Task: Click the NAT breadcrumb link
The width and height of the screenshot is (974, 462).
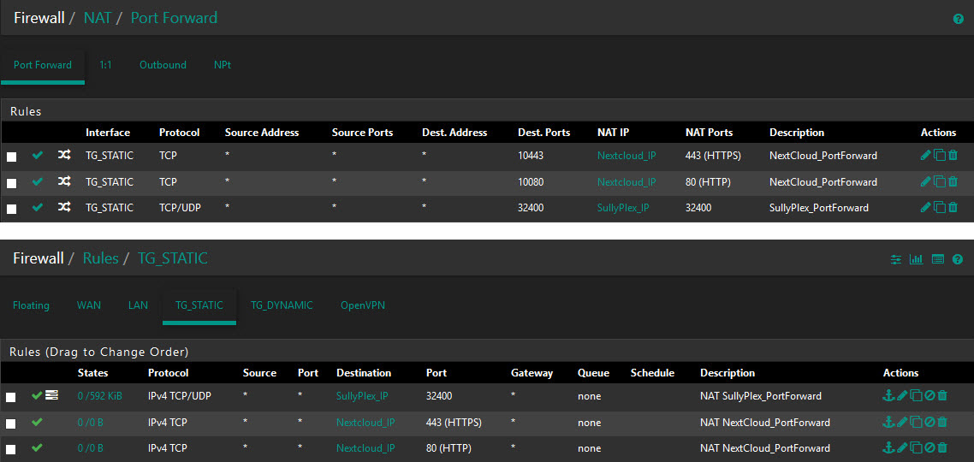Action: tap(98, 17)
